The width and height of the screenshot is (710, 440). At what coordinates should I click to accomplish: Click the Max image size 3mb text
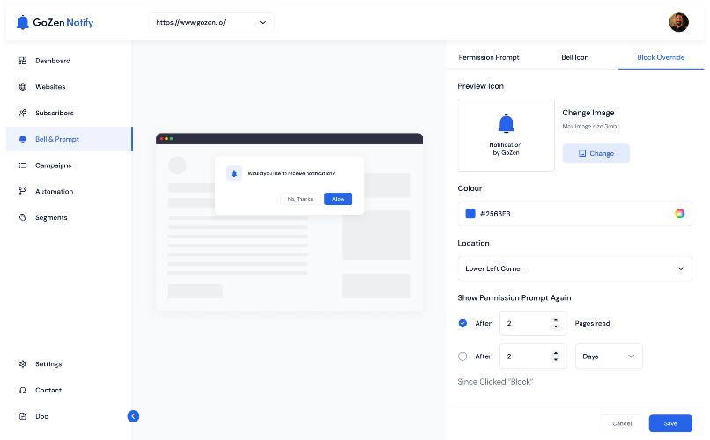[589, 127]
